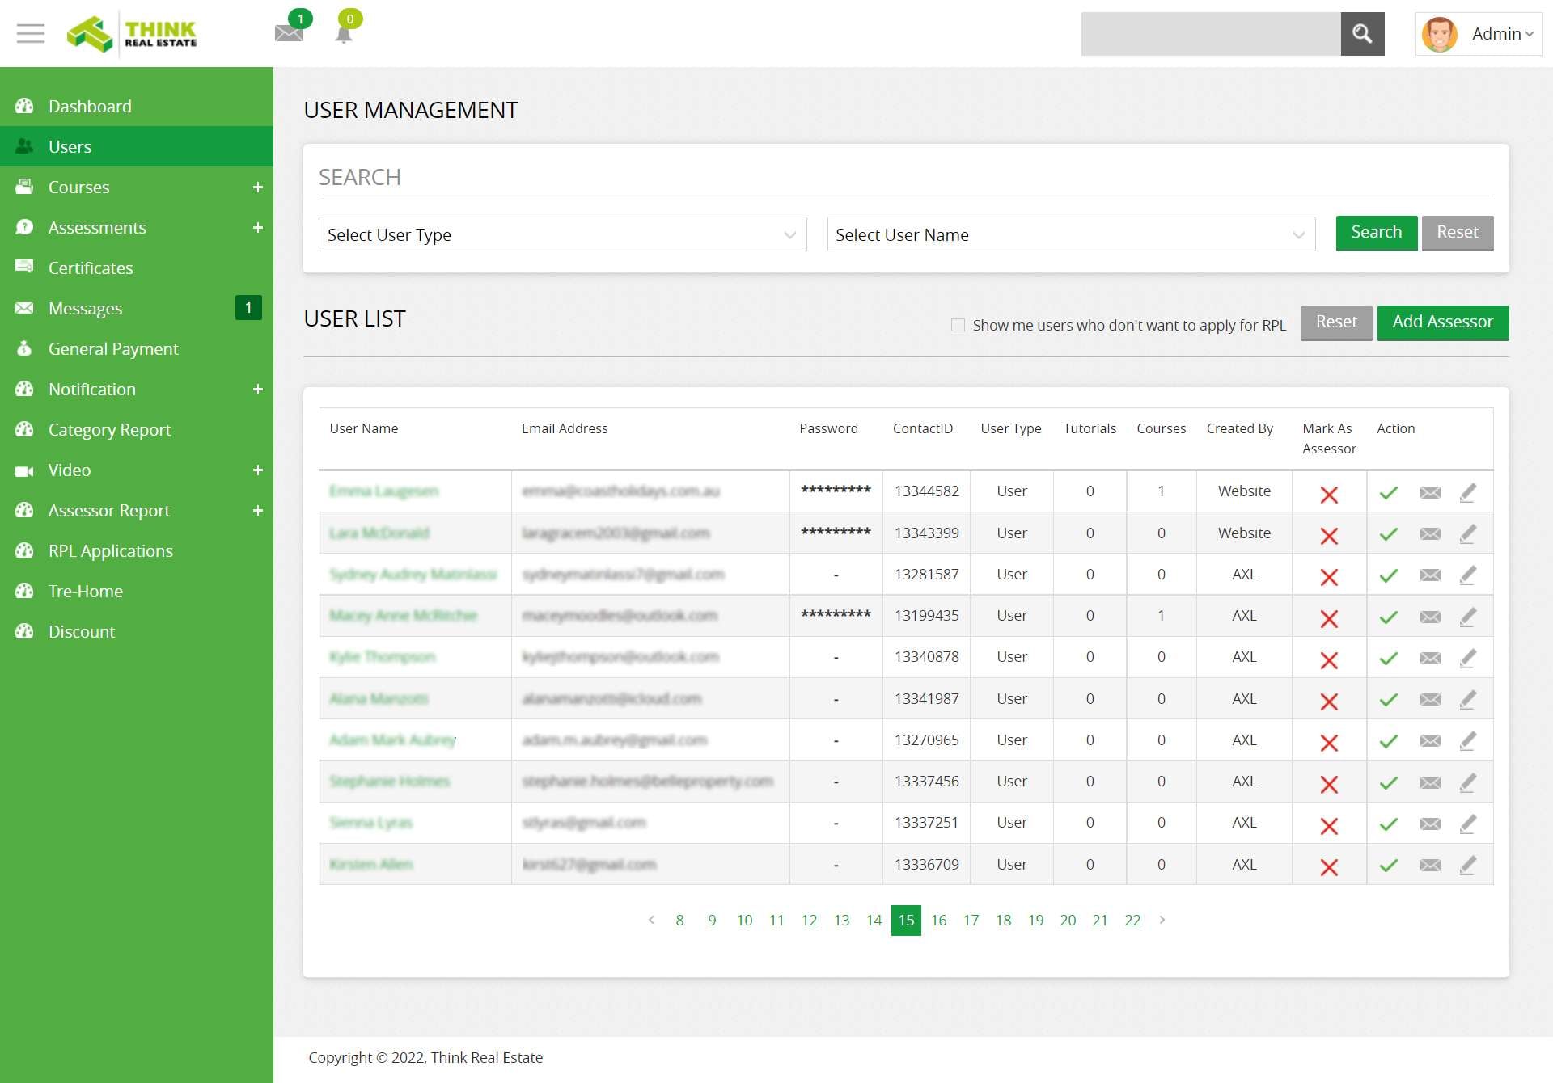Click red X for contact 13337251
1553x1083 pixels.
click(1329, 826)
